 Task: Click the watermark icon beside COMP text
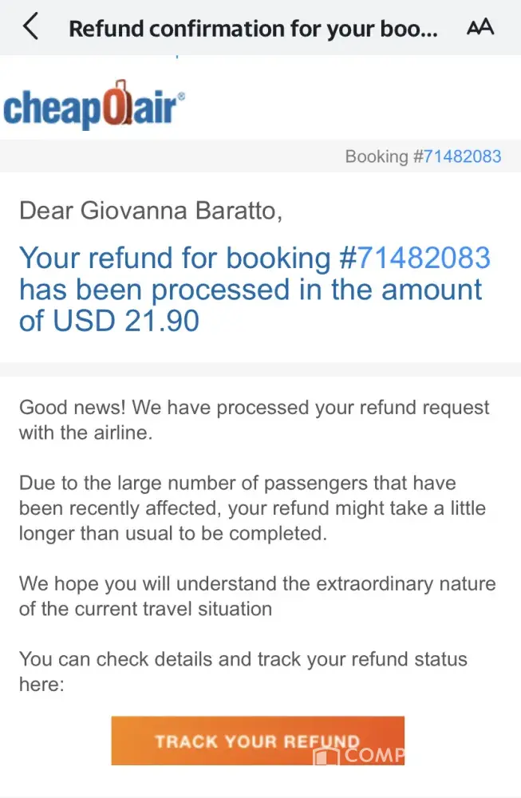tap(326, 755)
